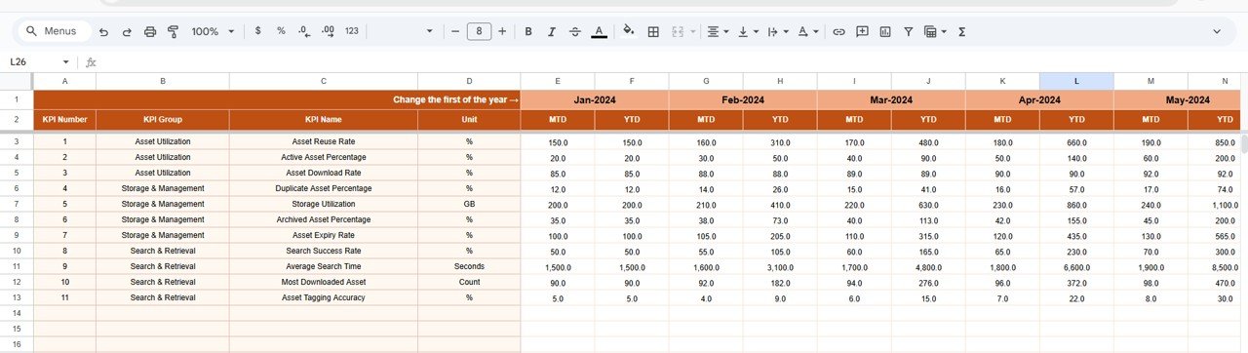
Task: Decrease decimal places
Action: tap(304, 31)
